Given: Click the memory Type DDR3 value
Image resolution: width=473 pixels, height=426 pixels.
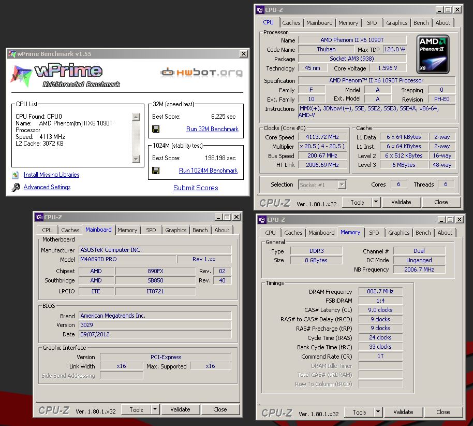Looking at the screenshot, I should 316,251.
